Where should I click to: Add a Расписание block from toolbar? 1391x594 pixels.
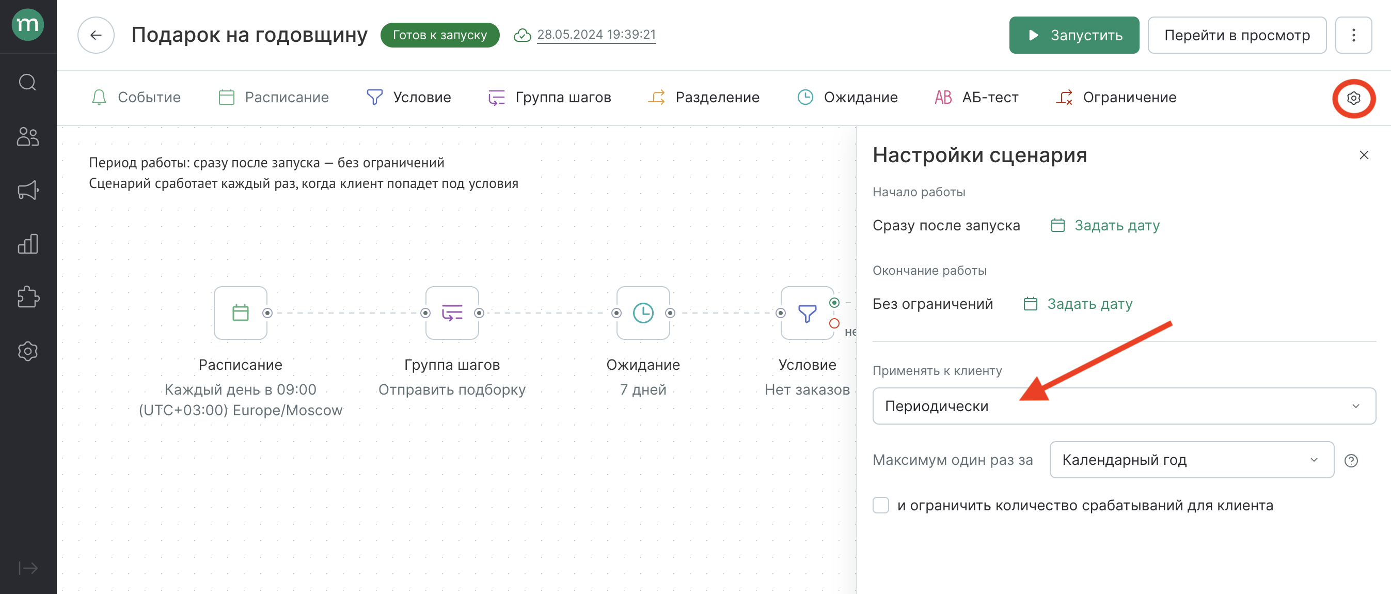(273, 98)
